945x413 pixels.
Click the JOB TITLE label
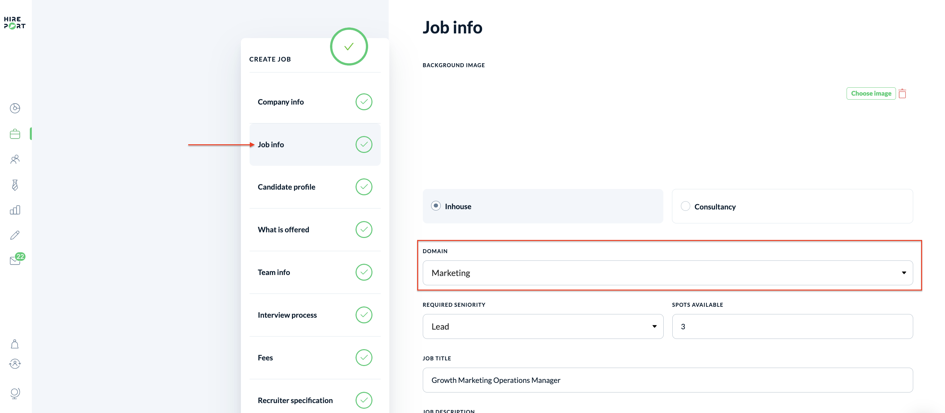tap(437, 358)
